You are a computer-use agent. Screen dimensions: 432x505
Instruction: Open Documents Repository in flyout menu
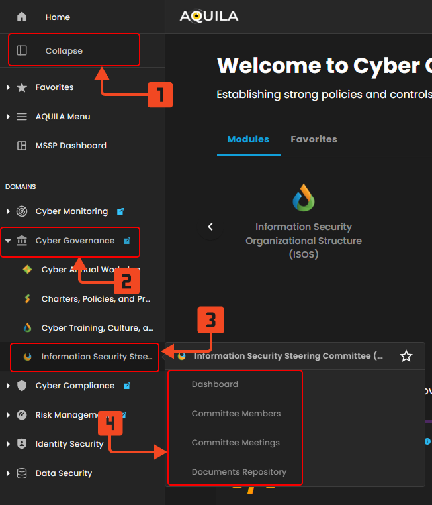point(239,472)
